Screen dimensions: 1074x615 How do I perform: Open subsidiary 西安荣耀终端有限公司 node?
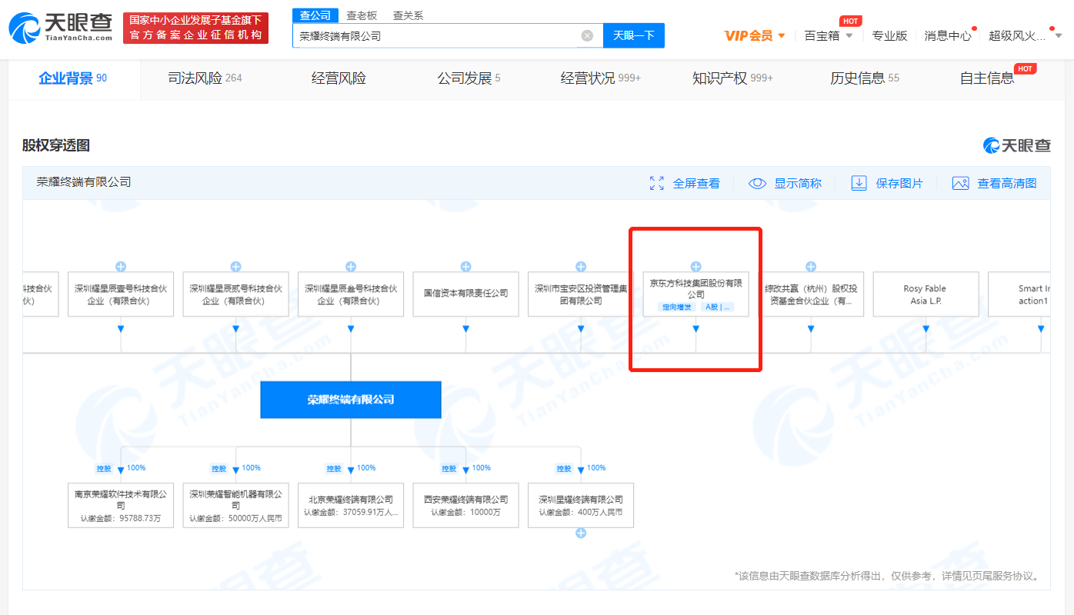pos(465,505)
